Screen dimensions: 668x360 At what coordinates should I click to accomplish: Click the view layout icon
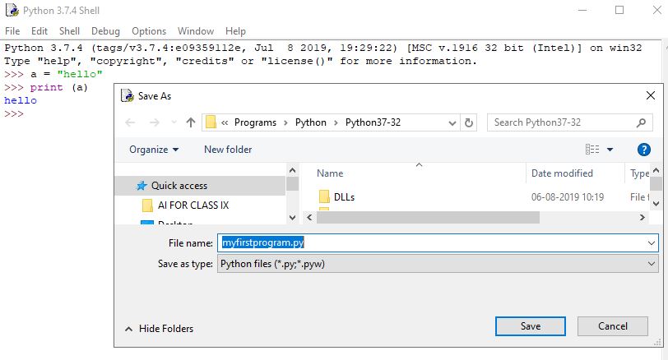pyautogui.click(x=592, y=150)
